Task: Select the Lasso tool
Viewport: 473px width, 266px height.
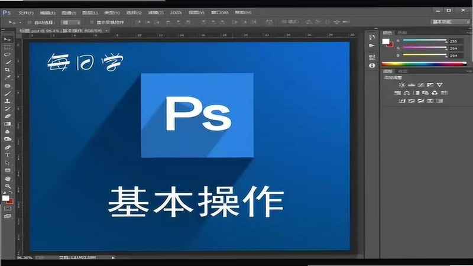Action: [7, 54]
